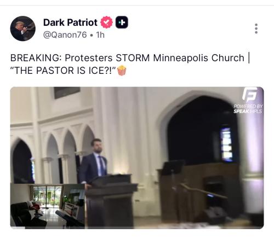Click the stained glass window in video
The width and height of the screenshot is (274, 239).
(226, 144)
